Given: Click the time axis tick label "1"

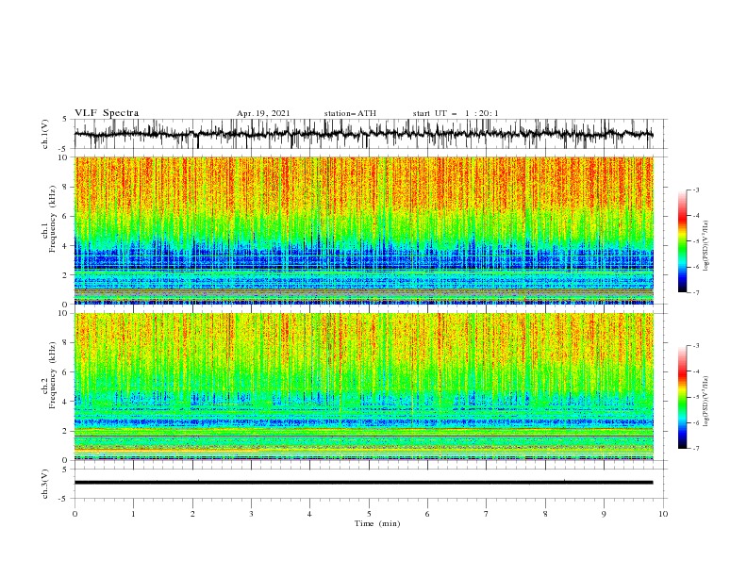Looking at the screenshot, I should (133, 514).
